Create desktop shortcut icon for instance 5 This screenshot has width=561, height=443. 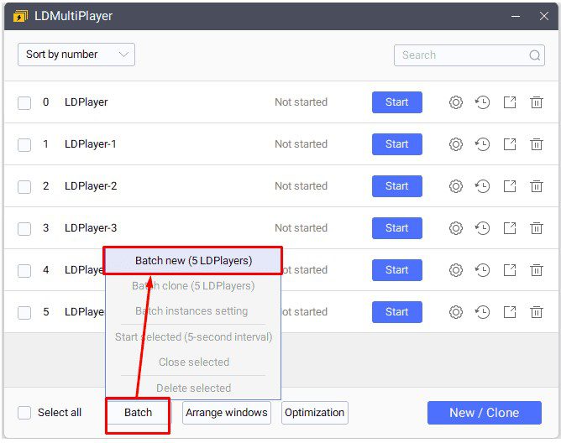(510, 312)
